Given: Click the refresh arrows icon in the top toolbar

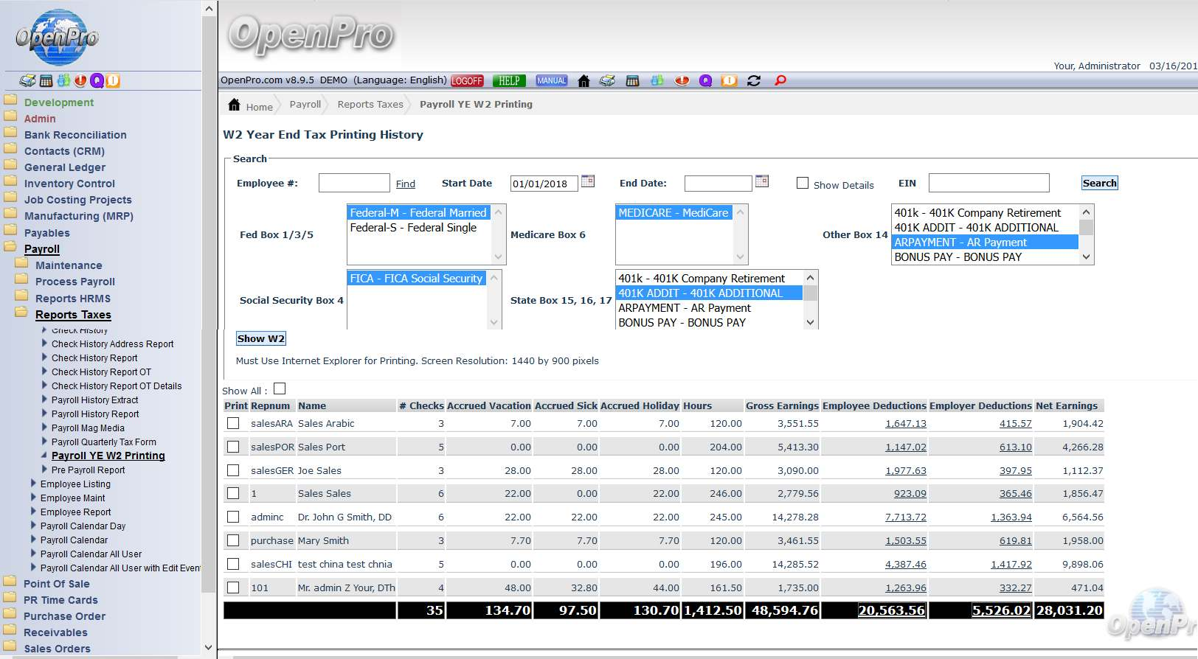Looking at the screenshot, I should point(754,81).
